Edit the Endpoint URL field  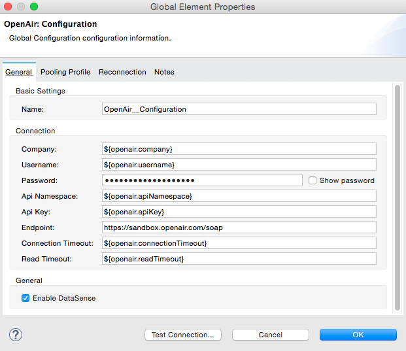pos(239,227)
